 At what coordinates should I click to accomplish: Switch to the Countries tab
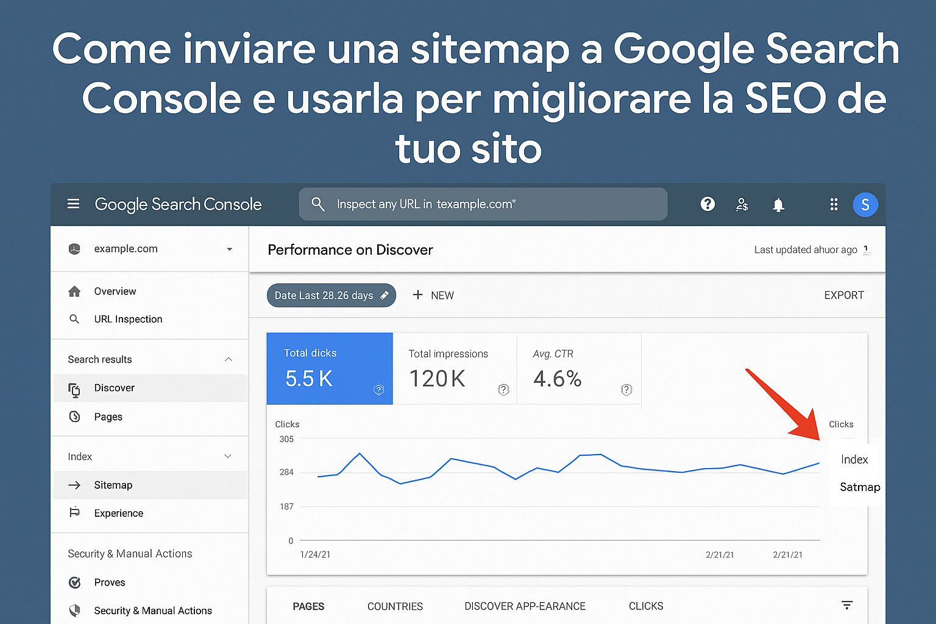pyautogui.click(x=395, y=606)
